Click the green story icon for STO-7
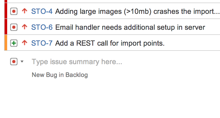The width and height of the screenshot is (220, 118). pyautogui.click(x=14, y=43)
